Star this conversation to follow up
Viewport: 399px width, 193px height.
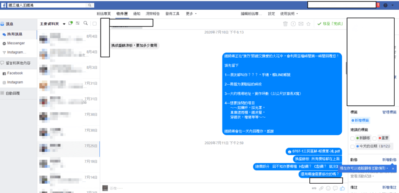(309, 24)
